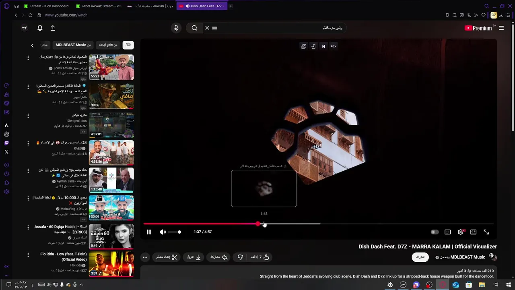Clear the search text with X
The image size is (515, 290).
[207, 28]
